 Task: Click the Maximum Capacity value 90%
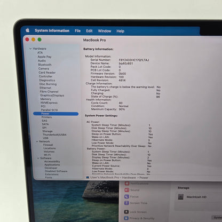122,109
